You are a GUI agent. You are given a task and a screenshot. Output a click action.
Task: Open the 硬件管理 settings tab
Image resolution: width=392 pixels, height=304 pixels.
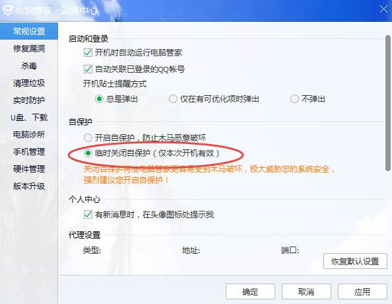coord(29,169)
